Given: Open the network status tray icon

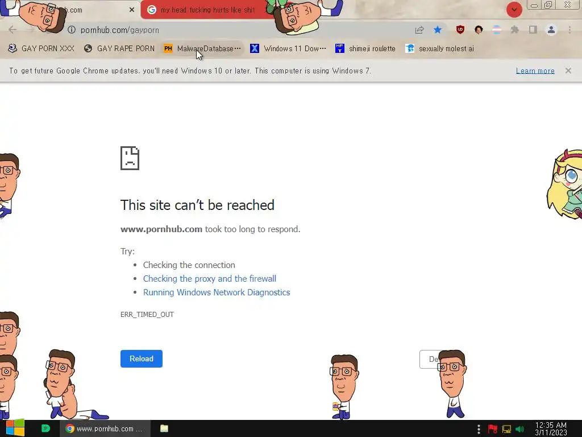Looking at the screenshot, I should [x=506, y=429].
